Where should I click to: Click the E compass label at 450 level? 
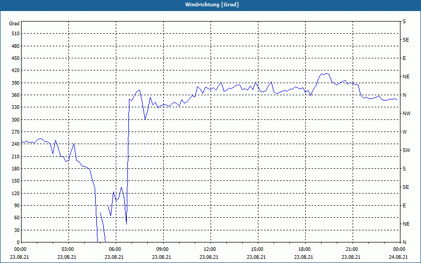tap(404, 58)
